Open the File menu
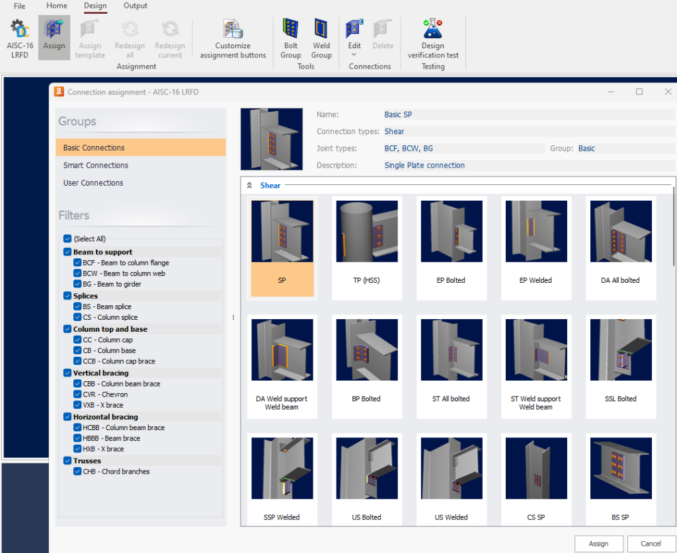 point(20,6)
